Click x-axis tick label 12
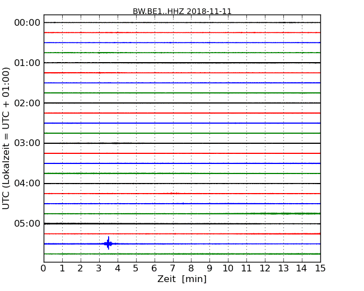The image size is (364, 291). coord(265,269)
